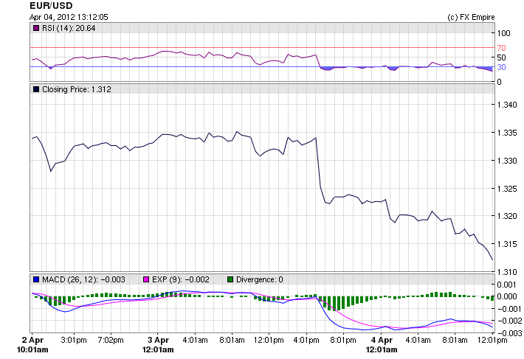This screenshot has height=359, width=524.
Task: Click the red 70 RSI level label
Action: (501, 48)
